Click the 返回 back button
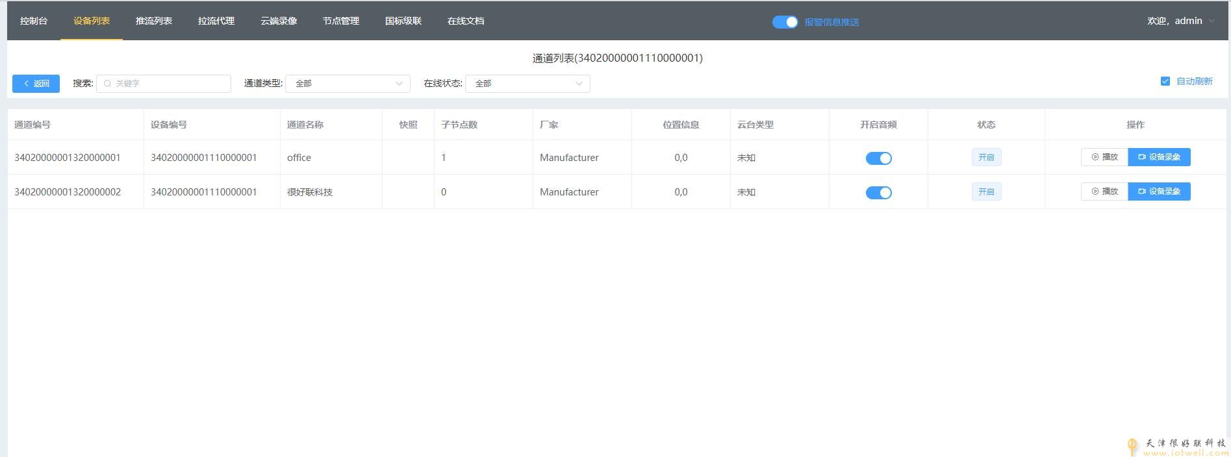Screen dimensions: 1231x457 (36, 83)
